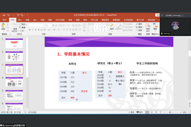
Task: Open the PDF工具 ribbon tab
Action: tap(94, 20)
